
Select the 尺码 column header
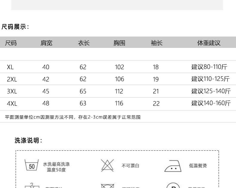[11, 43]
